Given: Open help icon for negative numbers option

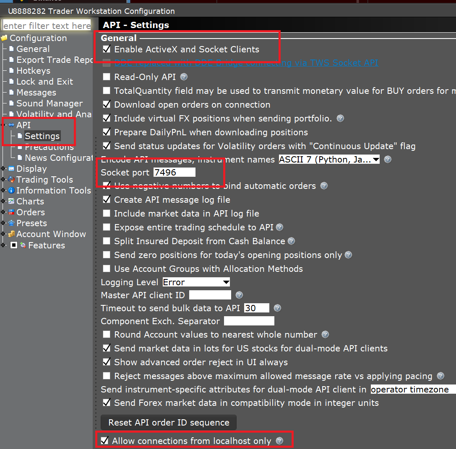Looking at the screenshot, I should [324, 186].
